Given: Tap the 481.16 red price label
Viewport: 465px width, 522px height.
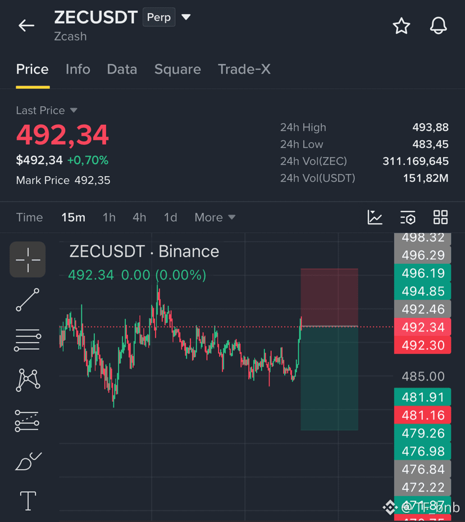Looking at the screenshot, I should point(422,415).
